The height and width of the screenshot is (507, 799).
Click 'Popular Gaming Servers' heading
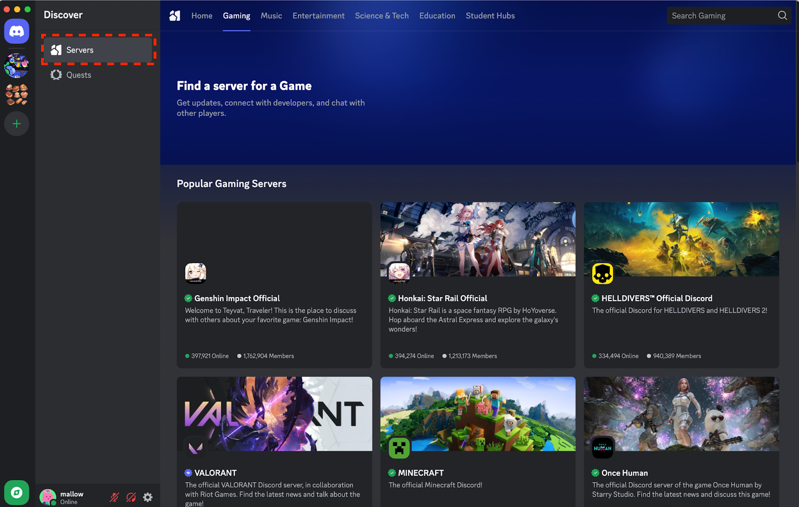click(x=232, y=184)
